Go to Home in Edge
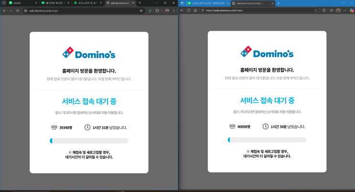The image size is (355, 192). click(x=195, y=10)
